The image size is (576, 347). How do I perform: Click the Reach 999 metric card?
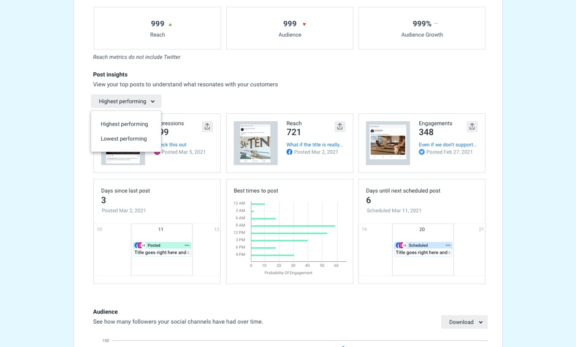[157, 28]
